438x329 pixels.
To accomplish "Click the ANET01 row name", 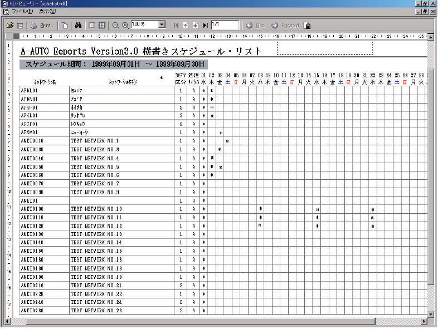I will [x=29, y=200].
